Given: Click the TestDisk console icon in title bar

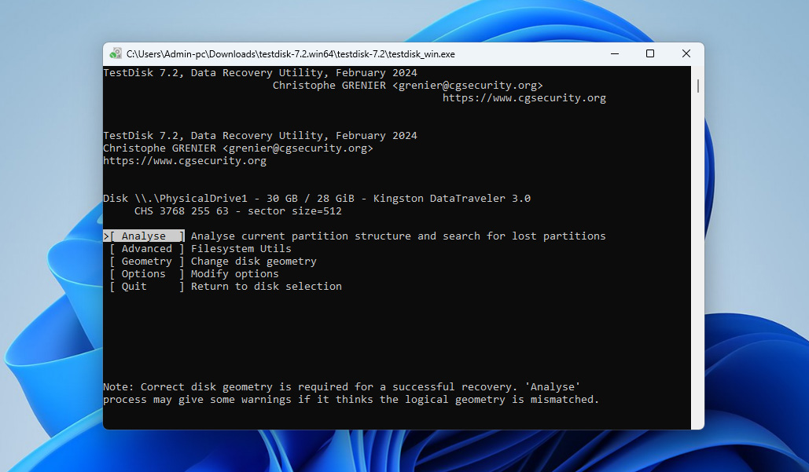Looking at the screenshot, I should tap(116, 54).
